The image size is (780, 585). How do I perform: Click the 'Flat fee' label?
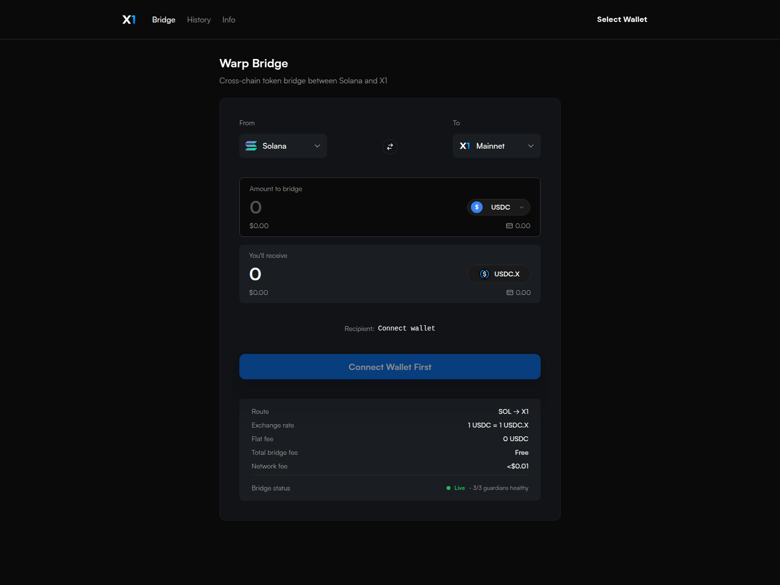262,439
